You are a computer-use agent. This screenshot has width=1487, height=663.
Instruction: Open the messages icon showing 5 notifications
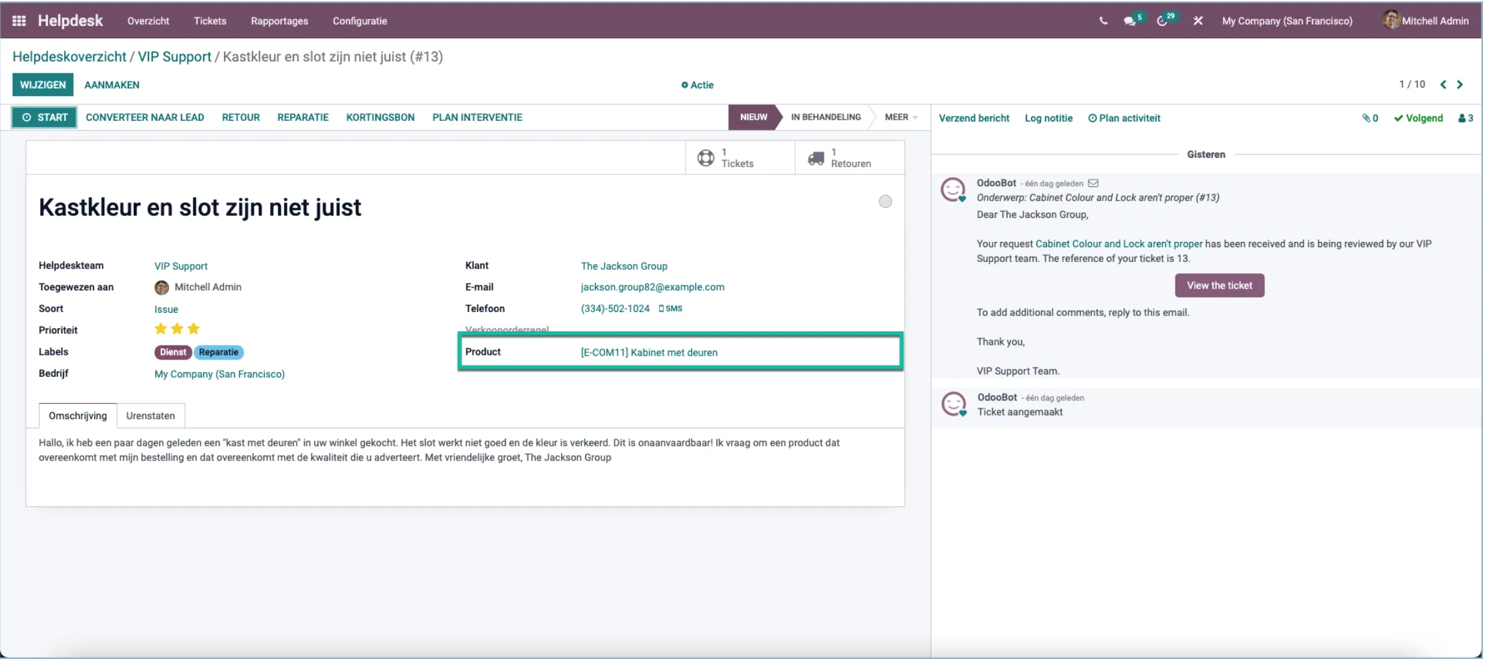pos(1131,21)
